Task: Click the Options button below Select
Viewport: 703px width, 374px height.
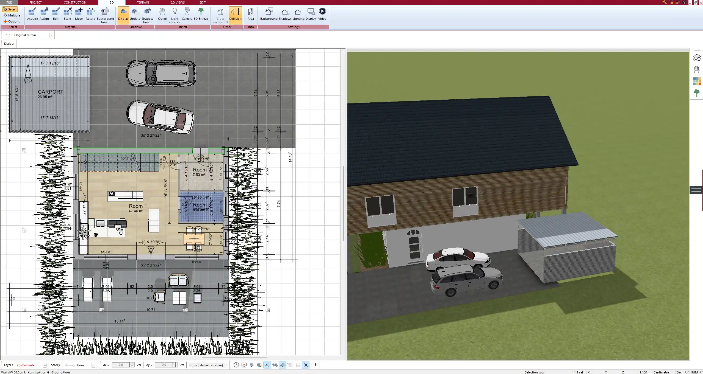Action: coord(12,21)
